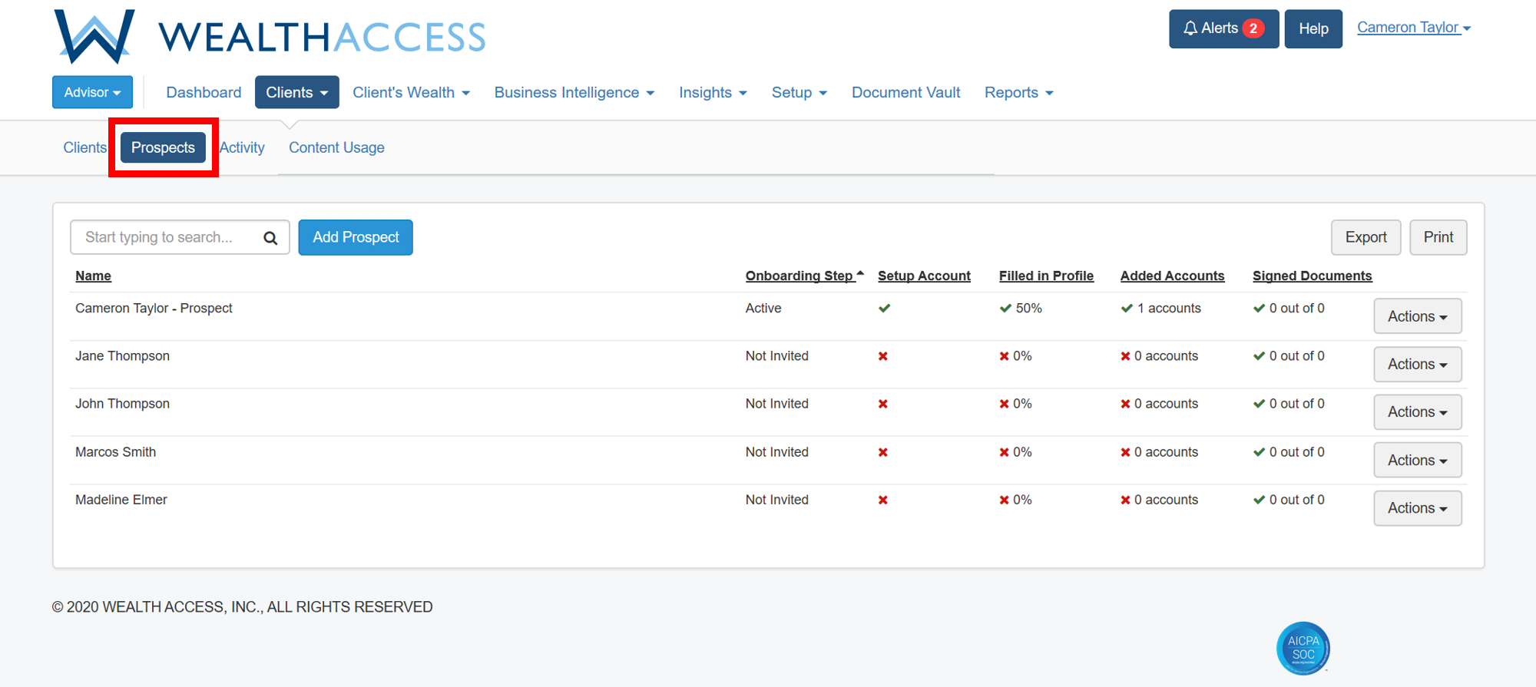Open Actions menu for Jane Thompson
Image resolution: width=1536 pixels, height=687 pixels.
1417,364
